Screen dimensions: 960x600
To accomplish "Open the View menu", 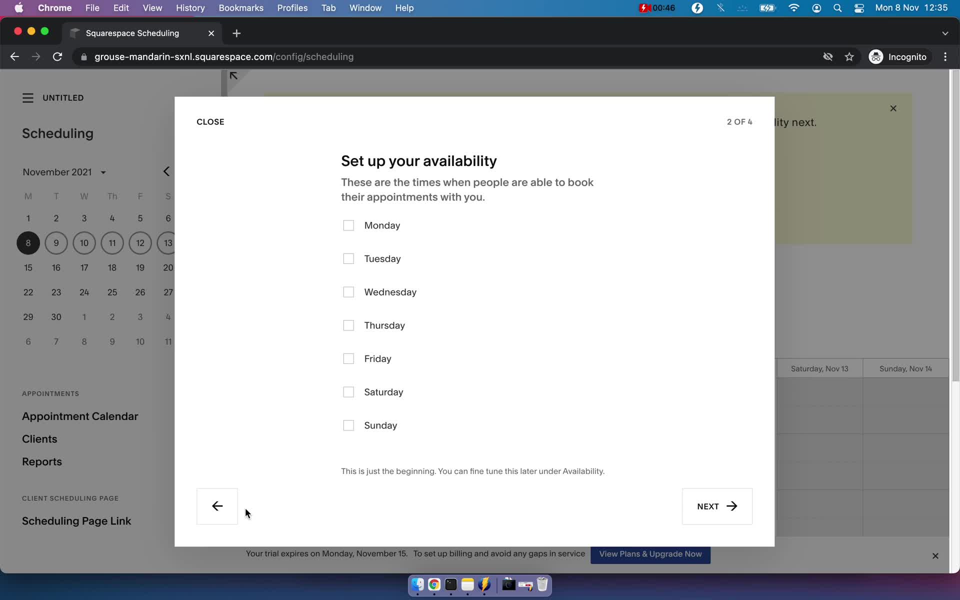I will (x=152, y=8).
